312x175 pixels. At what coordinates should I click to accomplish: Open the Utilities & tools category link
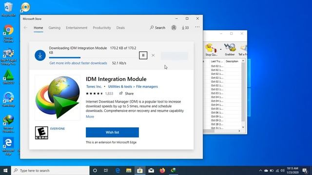(120, 87)
